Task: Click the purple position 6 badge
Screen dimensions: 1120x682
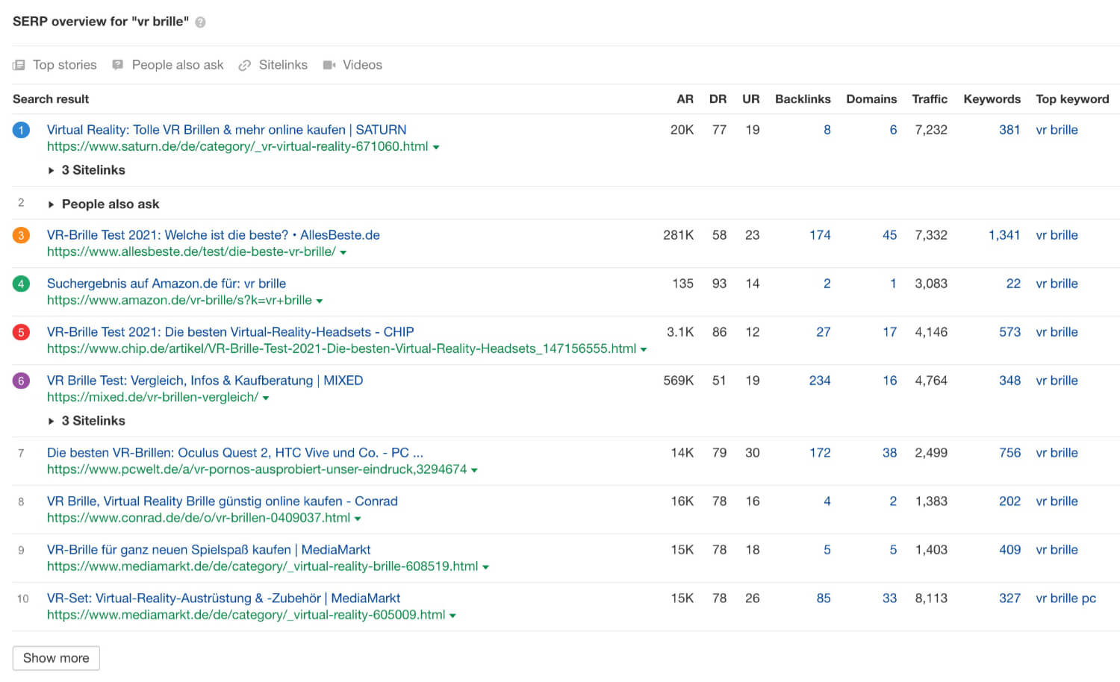Action: pos(21,381)
